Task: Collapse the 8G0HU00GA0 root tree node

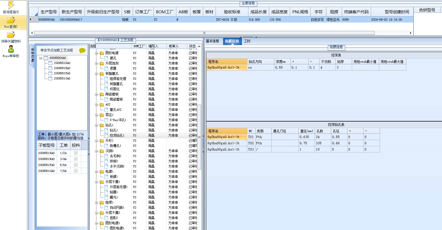Action: click(x=40, y=58)
